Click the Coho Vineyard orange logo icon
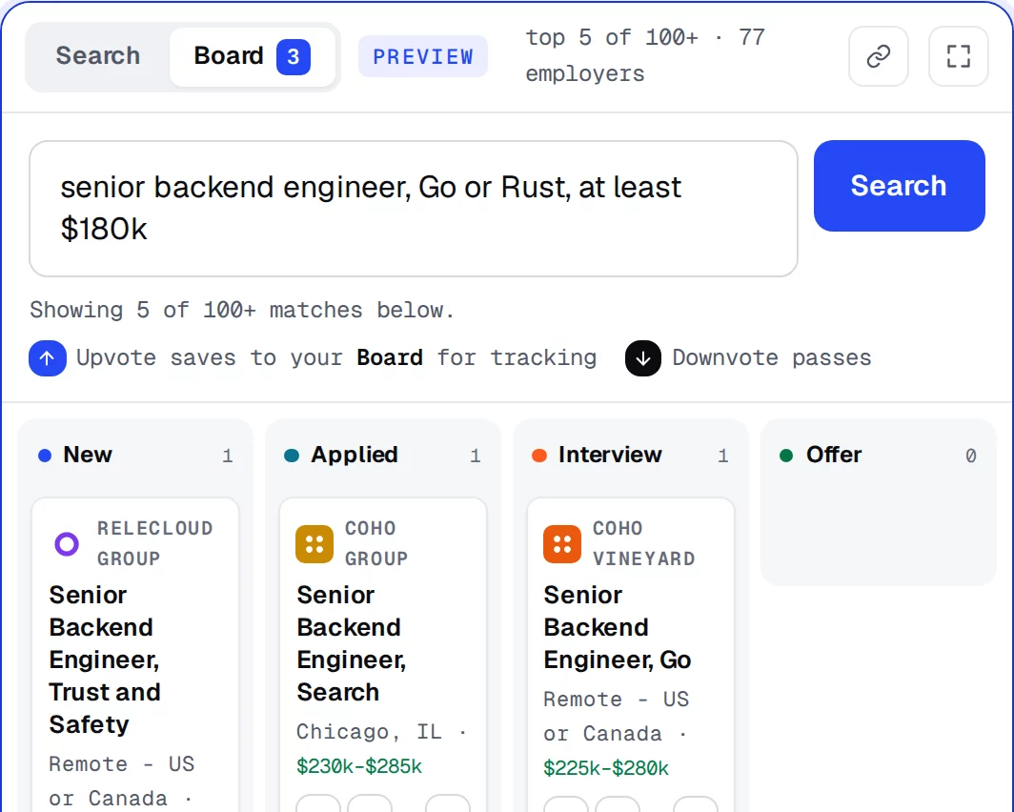 (562, 543)
